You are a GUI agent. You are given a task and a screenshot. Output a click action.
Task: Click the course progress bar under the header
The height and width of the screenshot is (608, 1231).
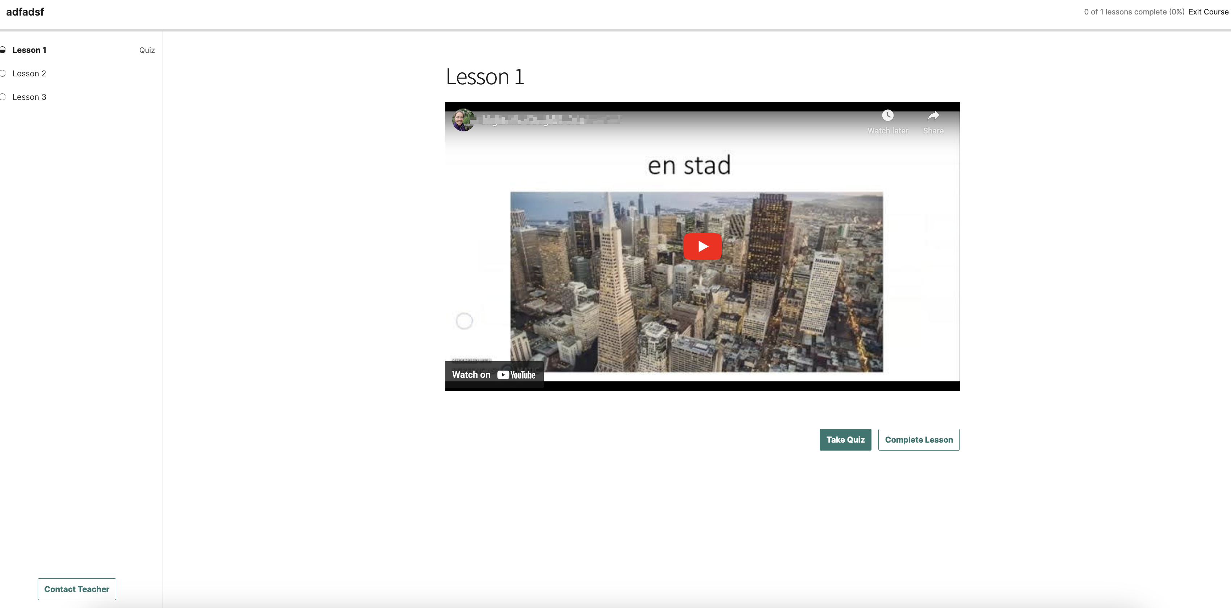click(x=615, y=30)
